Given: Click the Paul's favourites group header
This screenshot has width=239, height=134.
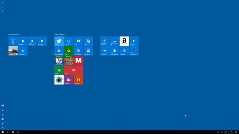Looking at the screenshot, I should (x=13, y=34).
